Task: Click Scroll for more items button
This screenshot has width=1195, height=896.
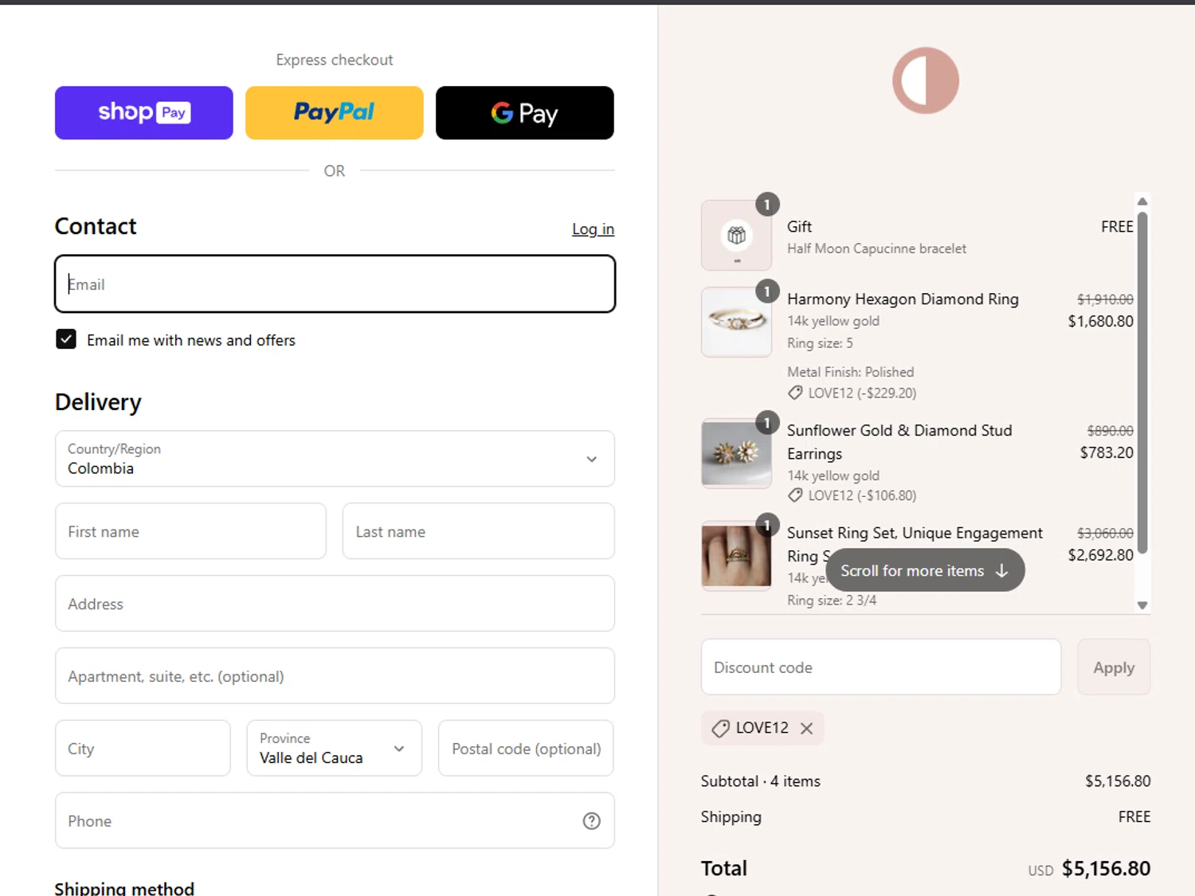Action: pyautogui.click(x=925, y=570)
